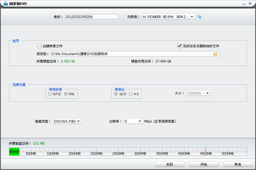Minimize the 刻录到DVD window

point(244,4)
